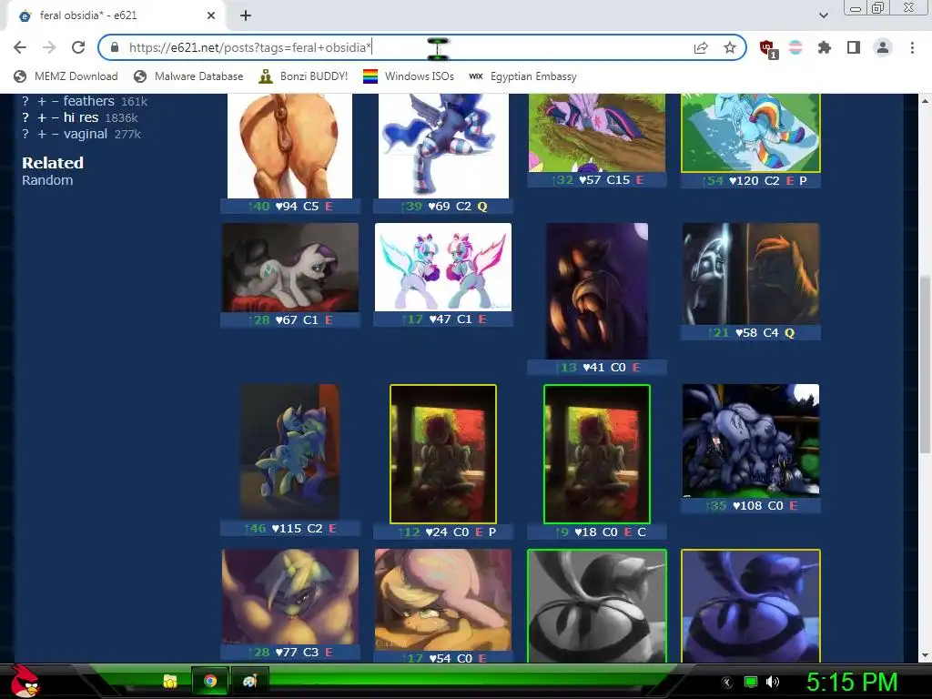This screenshot has width=932, height=699.
Task: Click the '♥69 C2 Q' stats row
Action: pyautogui.click(x=443, y=207)
